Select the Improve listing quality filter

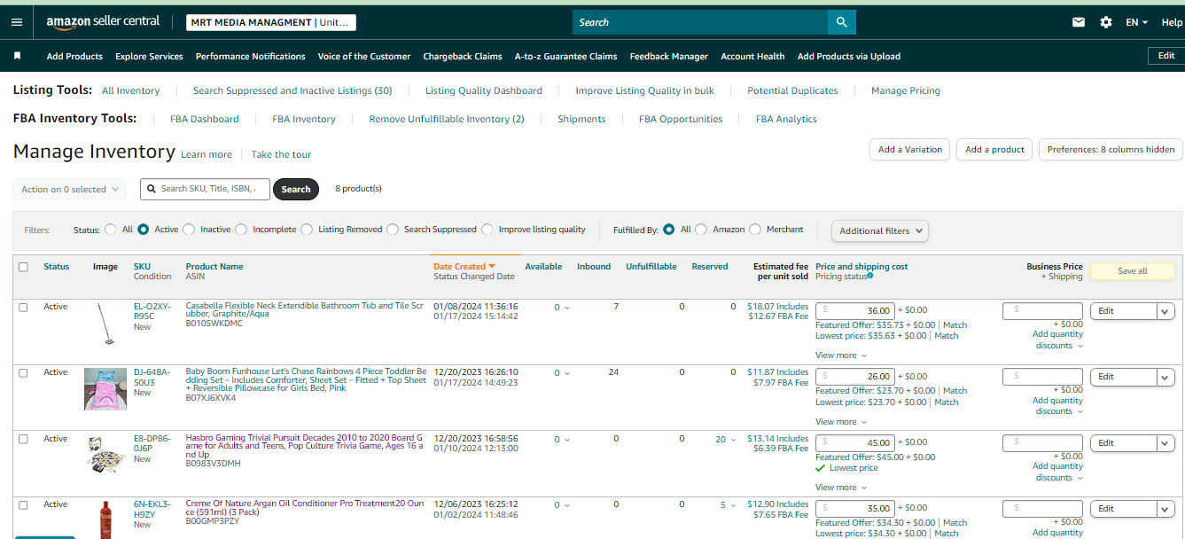[487, 230]
